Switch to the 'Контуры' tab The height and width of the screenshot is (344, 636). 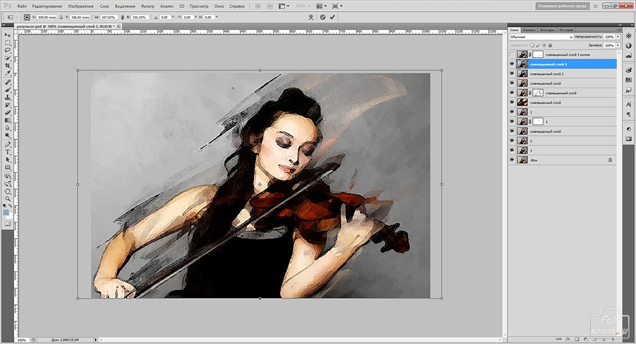[x=547, y=30]
